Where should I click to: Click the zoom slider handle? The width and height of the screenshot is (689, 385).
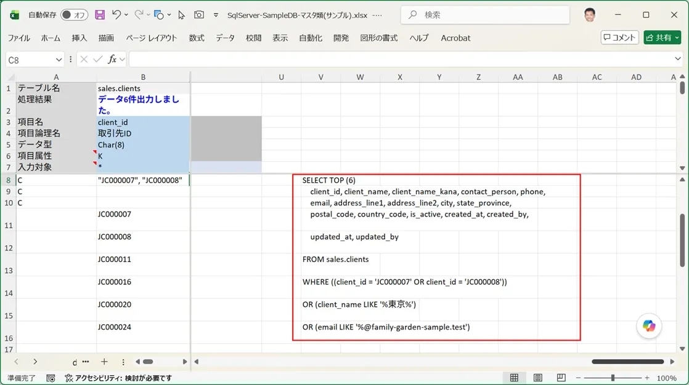pyautogui.click(x=613, y=378)
